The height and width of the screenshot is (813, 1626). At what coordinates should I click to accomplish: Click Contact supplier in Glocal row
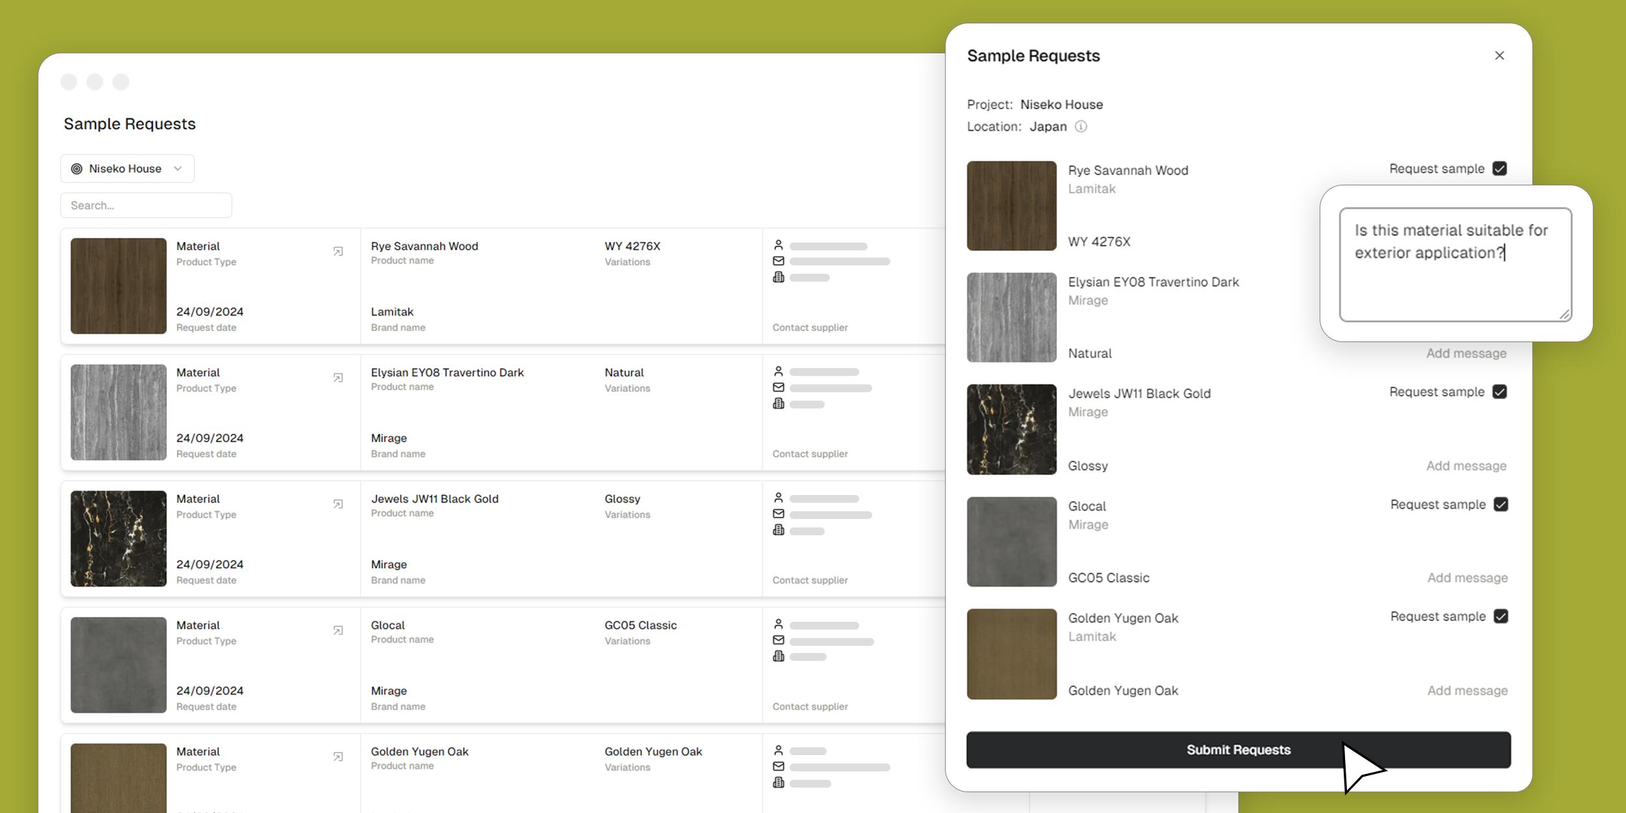(810, 706)
